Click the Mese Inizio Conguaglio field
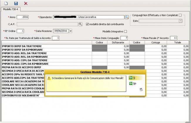Image resolution: width=191 pixels, height=123 pixels. pos(124,38)
